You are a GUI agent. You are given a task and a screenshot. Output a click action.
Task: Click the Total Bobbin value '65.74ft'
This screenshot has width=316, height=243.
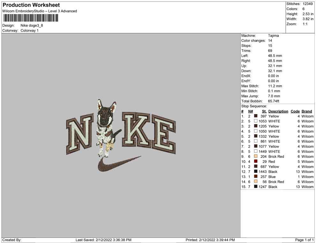[x=274, y=101]
